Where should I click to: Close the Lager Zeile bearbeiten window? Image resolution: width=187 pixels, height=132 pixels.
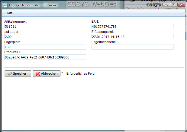point(181,5)
